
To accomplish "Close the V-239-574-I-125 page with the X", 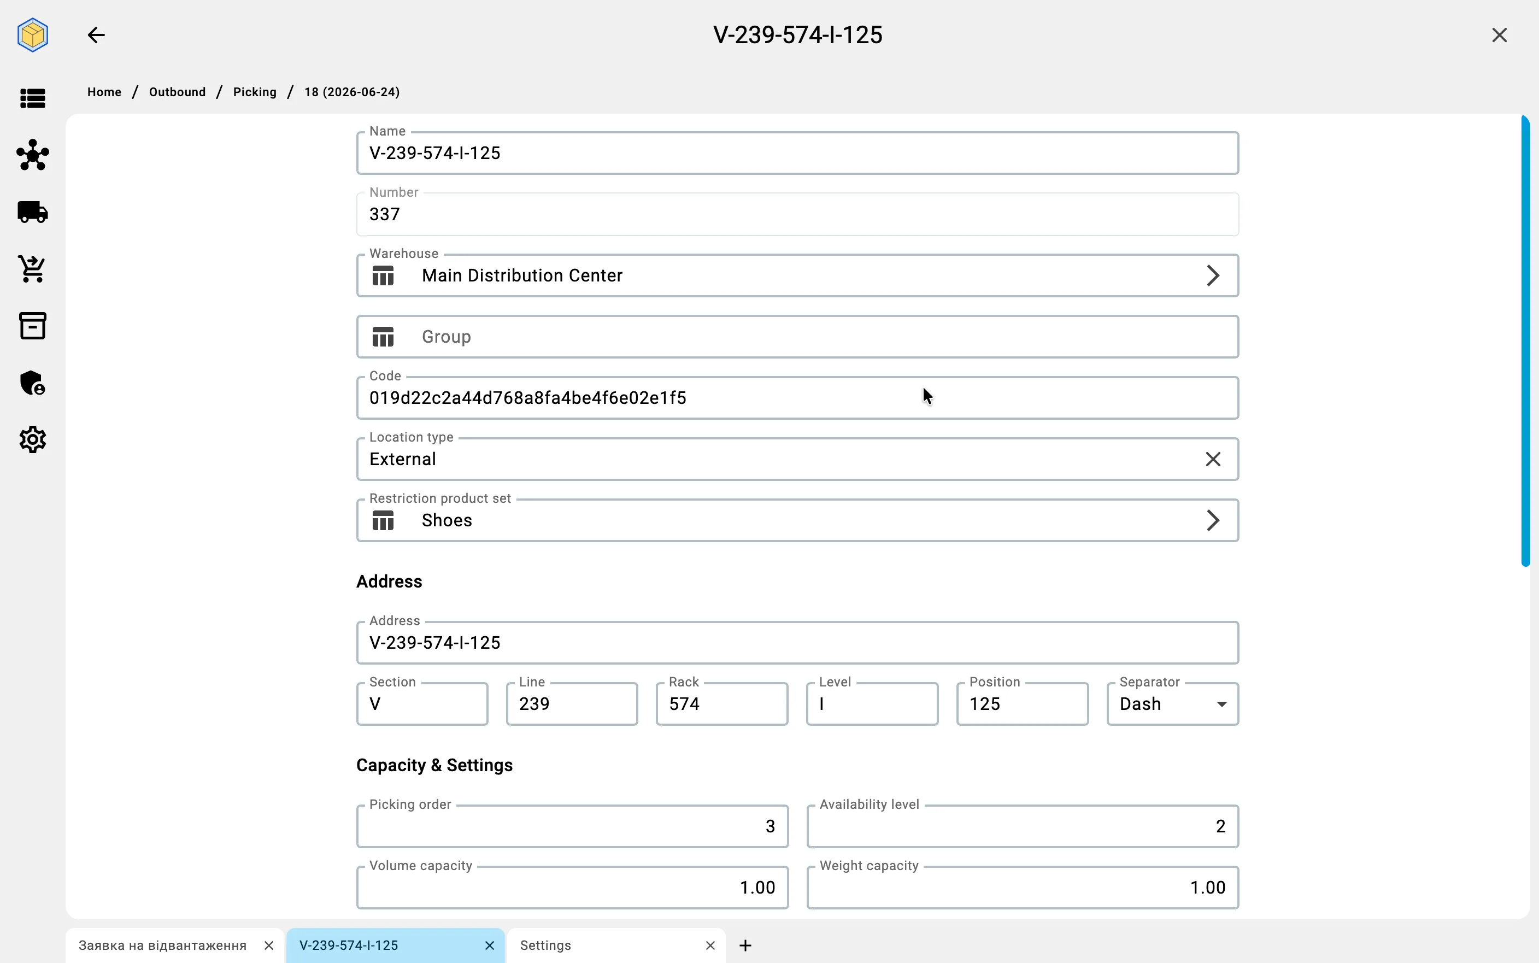I will (1499, 35).
